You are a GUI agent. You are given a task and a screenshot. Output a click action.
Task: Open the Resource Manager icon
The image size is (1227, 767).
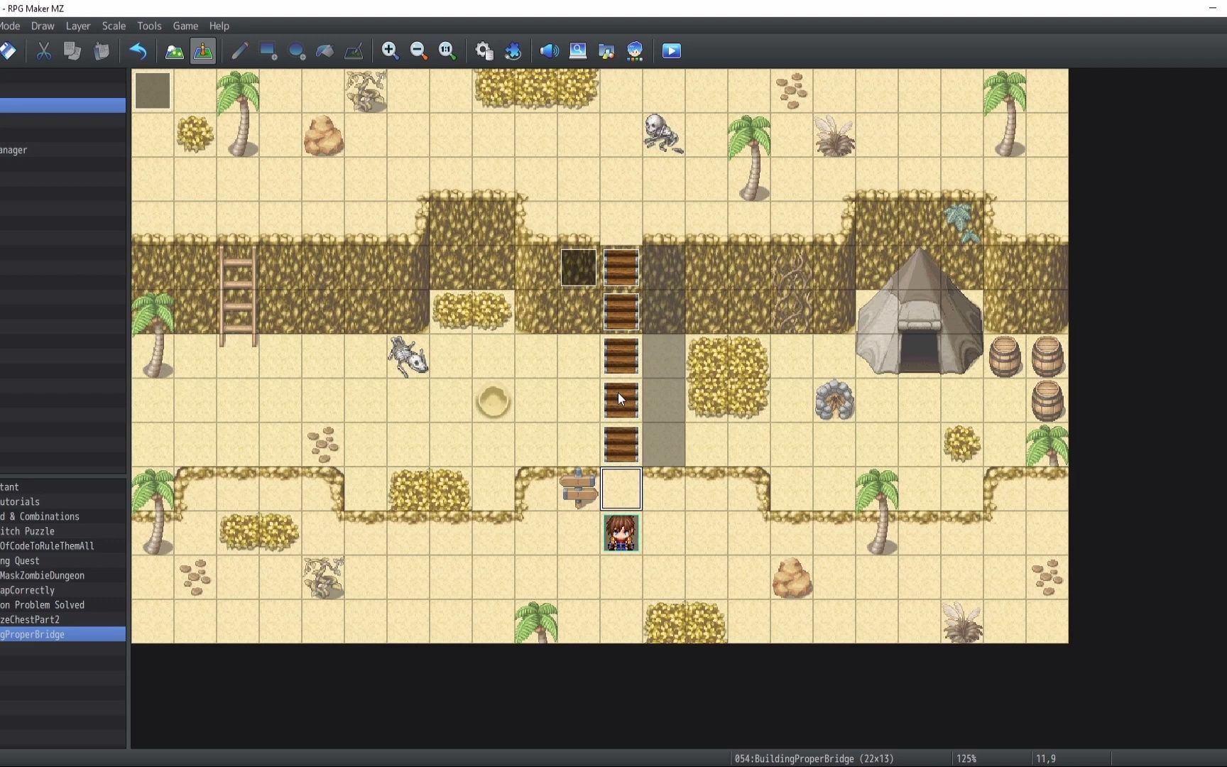click(x=606, y=51)
